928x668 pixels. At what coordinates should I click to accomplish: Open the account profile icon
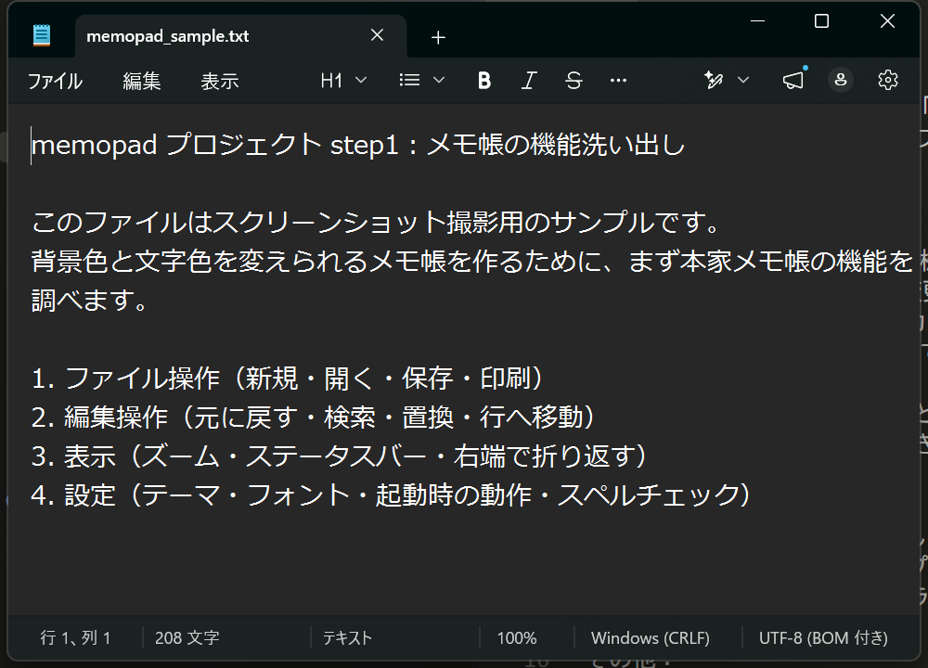click(x=841, y=80)
